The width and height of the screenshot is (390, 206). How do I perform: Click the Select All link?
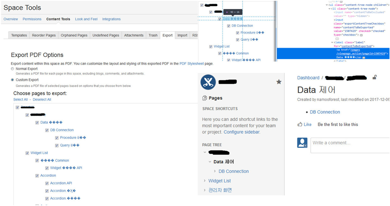tap(20, 100)
